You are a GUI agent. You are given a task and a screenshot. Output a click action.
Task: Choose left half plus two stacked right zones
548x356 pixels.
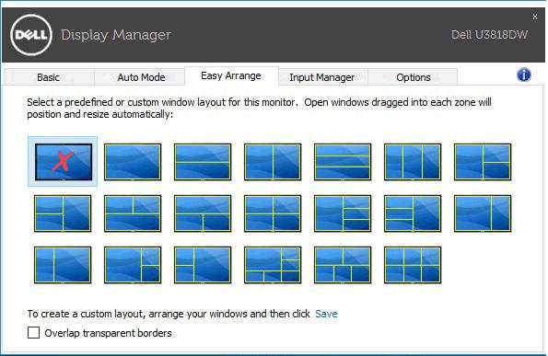(x=483, y=162)
